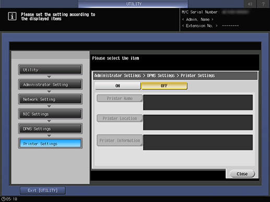Viewport: 270px width, 202px height.
Task: Click the Printer Name text field
Action: click(198, 103)
